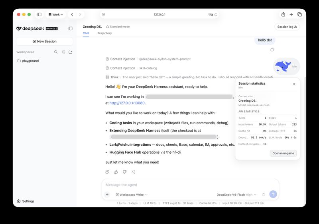The height and width of the screenshot is (224, 319).
Task: Show the tab overview
Action: 299,14
